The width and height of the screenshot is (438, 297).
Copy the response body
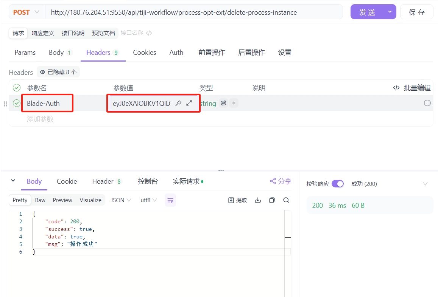click(272, 200)
